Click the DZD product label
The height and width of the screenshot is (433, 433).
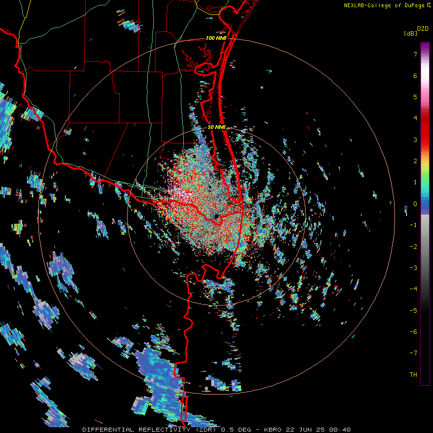[423, 29]
